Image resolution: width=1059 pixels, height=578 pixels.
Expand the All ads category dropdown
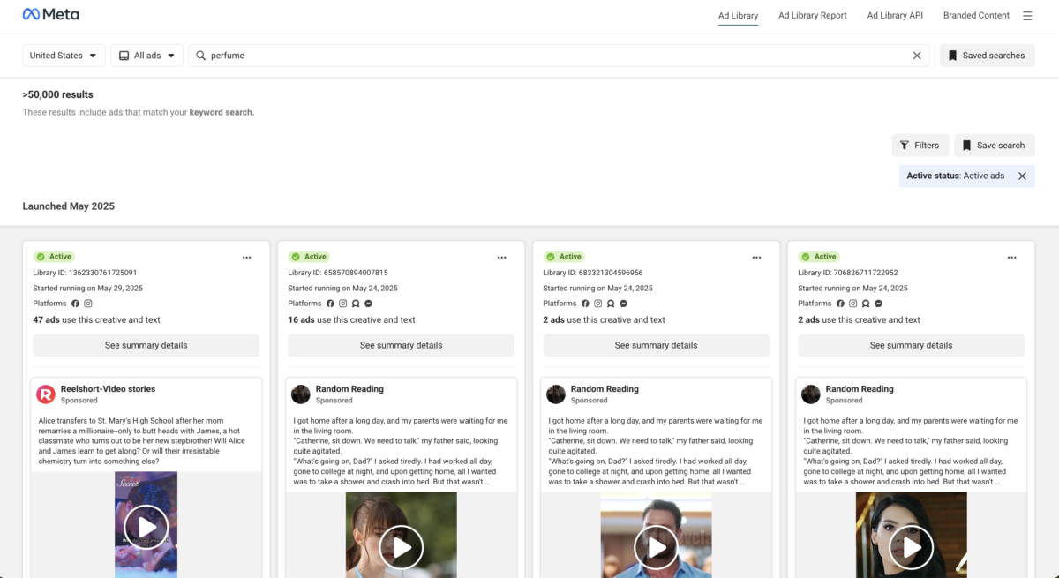click(147, 56)
